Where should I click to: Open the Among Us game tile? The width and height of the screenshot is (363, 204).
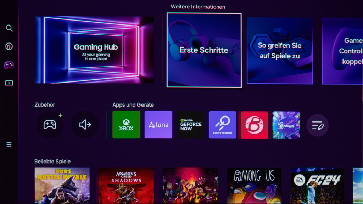[254, 186]
